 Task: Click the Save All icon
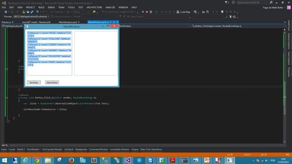pyautogui.click(x=32, y=12)
